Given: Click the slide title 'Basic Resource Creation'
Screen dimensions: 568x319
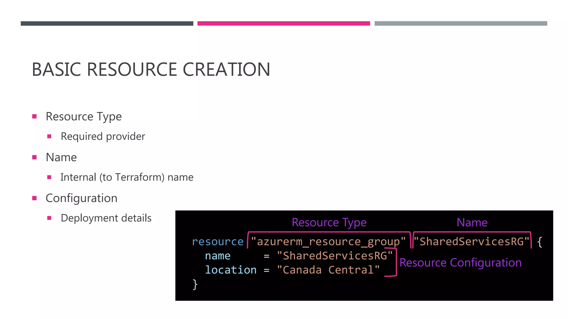Looking at the screenshot, I should (151, 69).
